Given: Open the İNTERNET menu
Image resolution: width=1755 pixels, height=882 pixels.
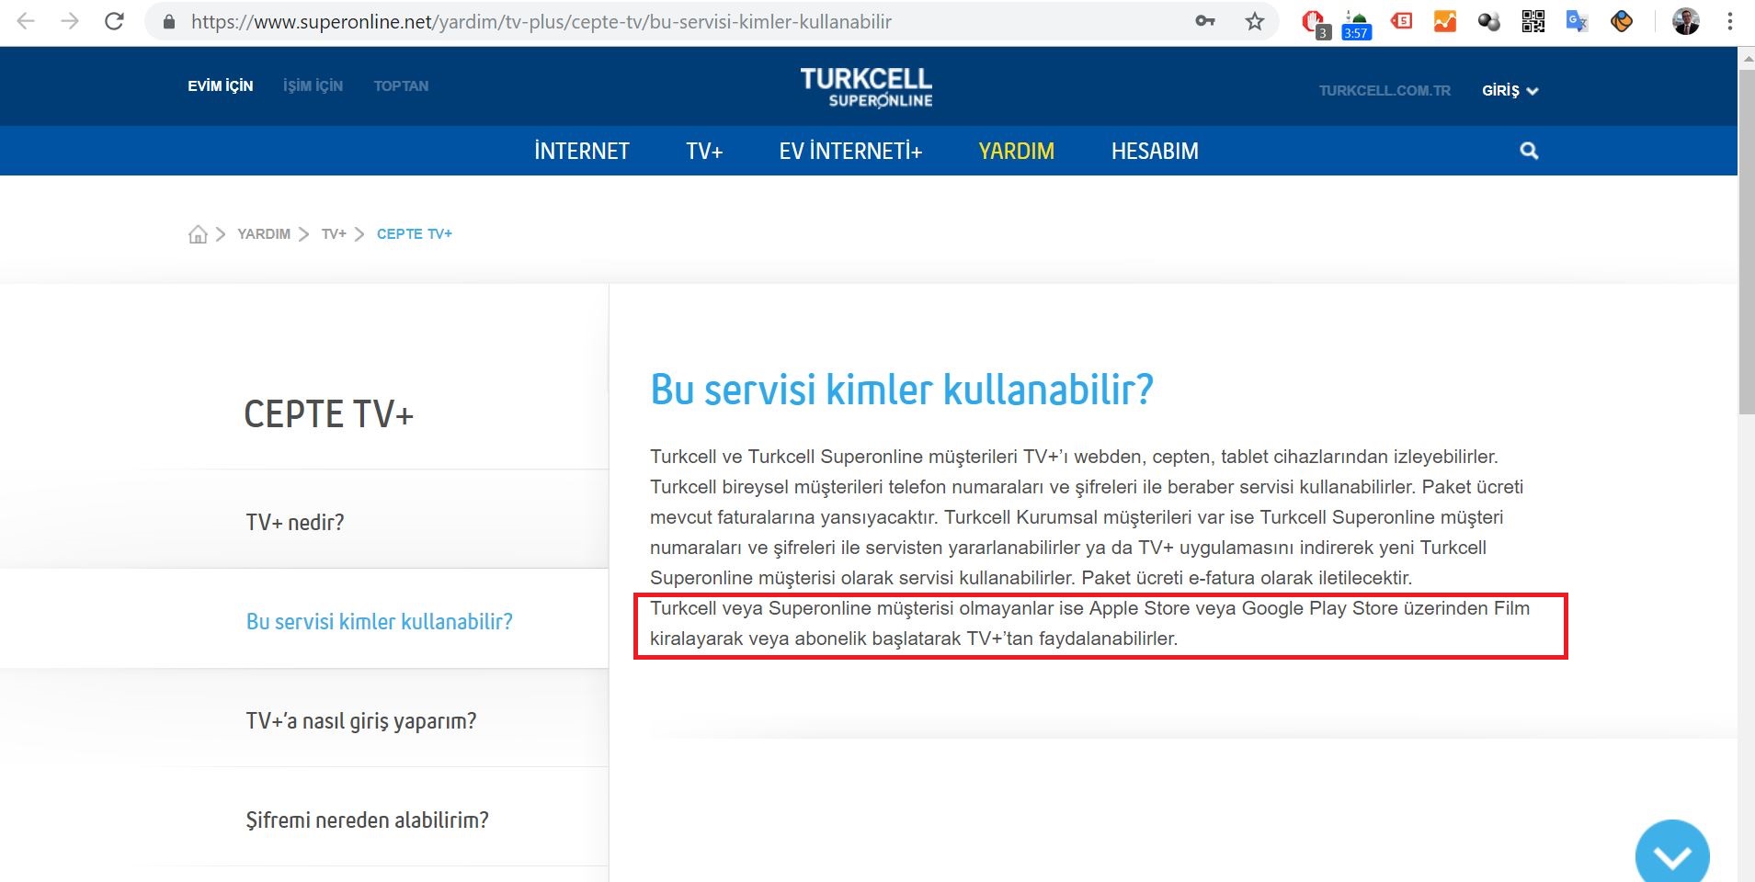Looking at the screenshot, I should pyautogui.click(x=582, y=151).
